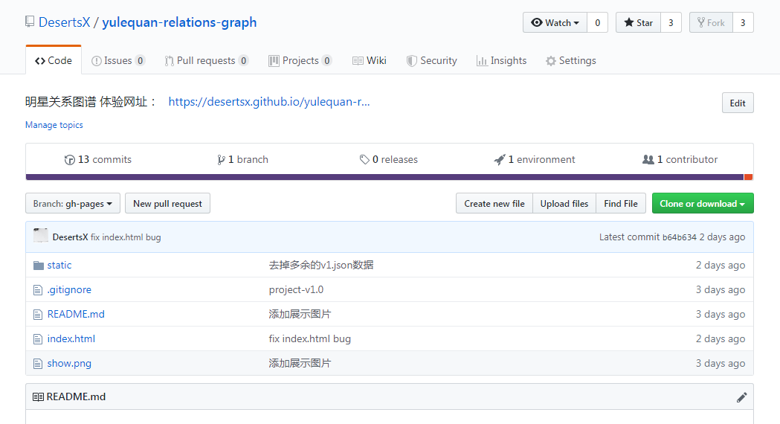This screenshot has height=424, width=780.
Task: Open the Security tab
Action: pyautogui.click(x=431, y=60)
